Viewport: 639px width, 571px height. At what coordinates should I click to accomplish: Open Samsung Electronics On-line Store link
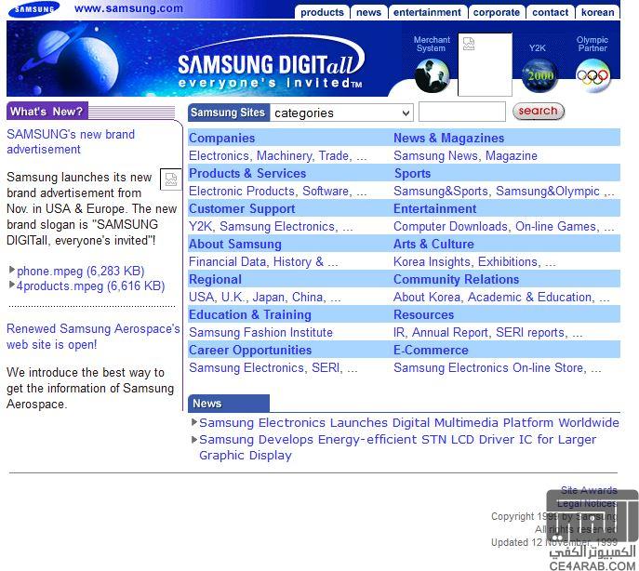point(498,367)
